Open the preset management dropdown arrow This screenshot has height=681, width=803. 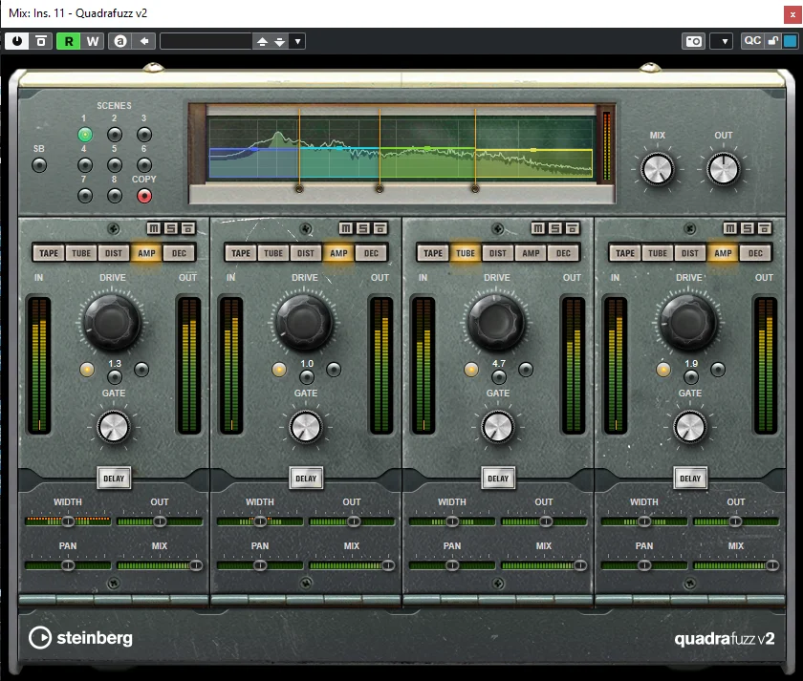click(x=297, y=41)
